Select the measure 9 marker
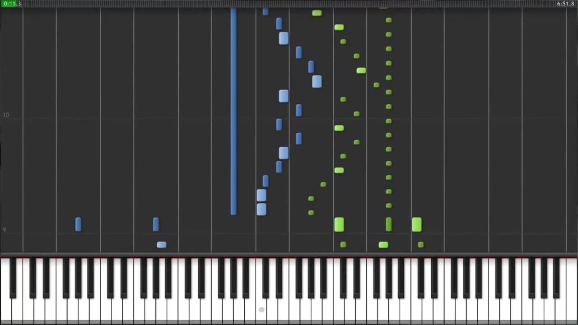 pyautogui.click(x=5, y=230)
